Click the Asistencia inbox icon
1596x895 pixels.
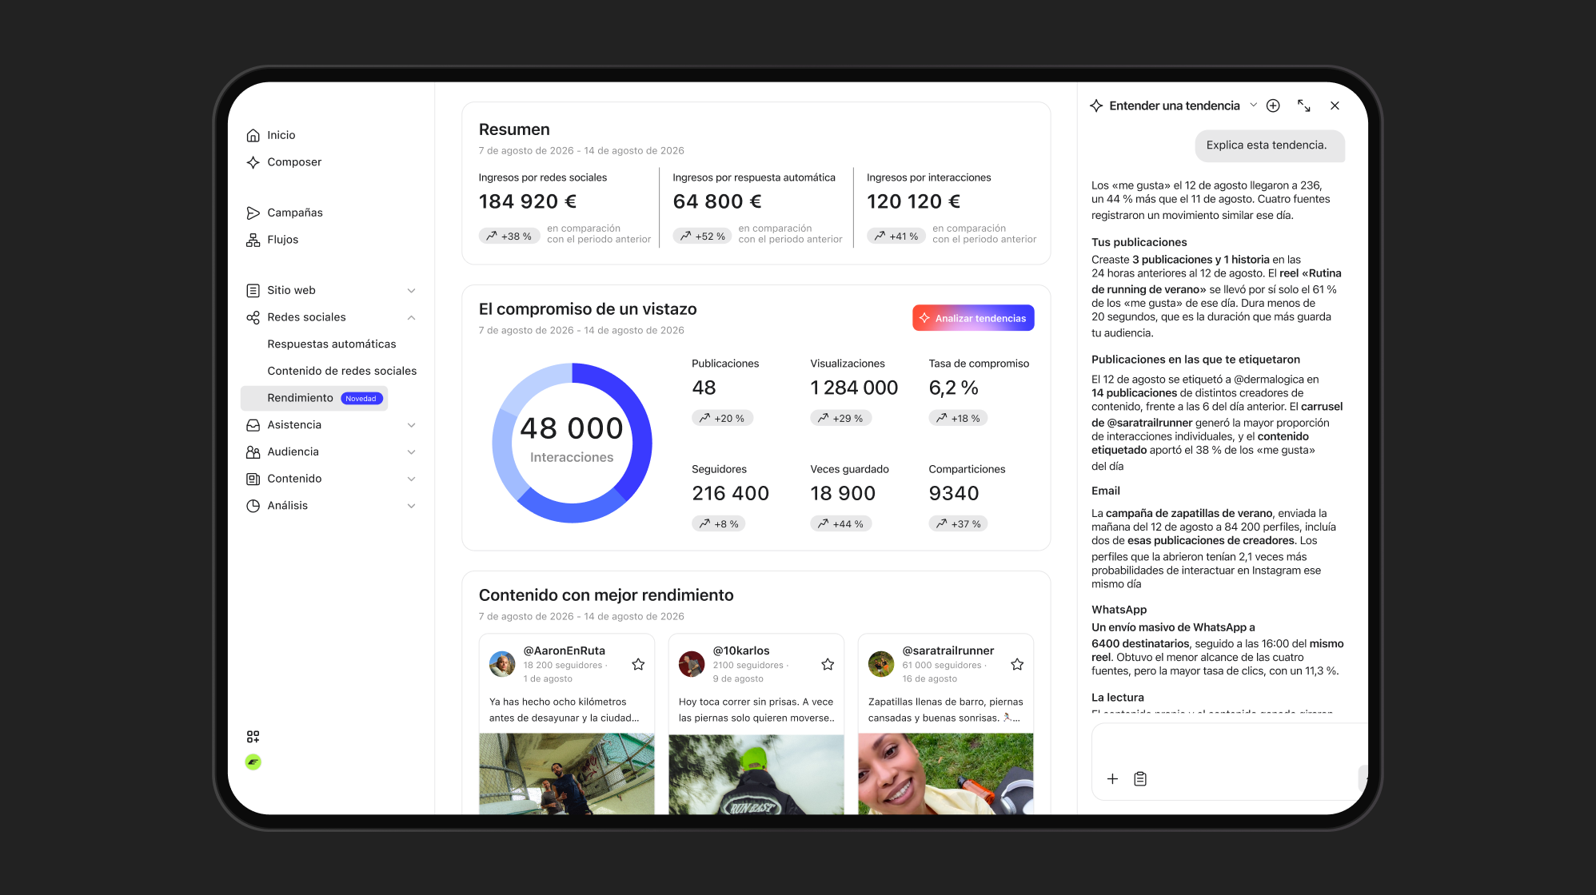pos(253,425)
